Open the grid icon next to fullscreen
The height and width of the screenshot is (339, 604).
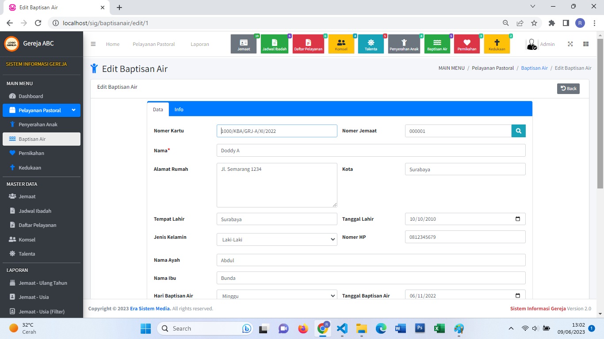pos(586,44)
